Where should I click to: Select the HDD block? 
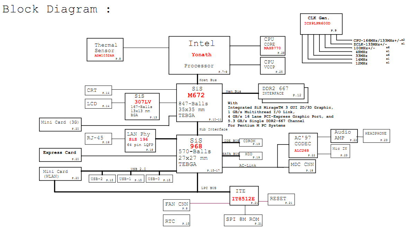[251, 156]
